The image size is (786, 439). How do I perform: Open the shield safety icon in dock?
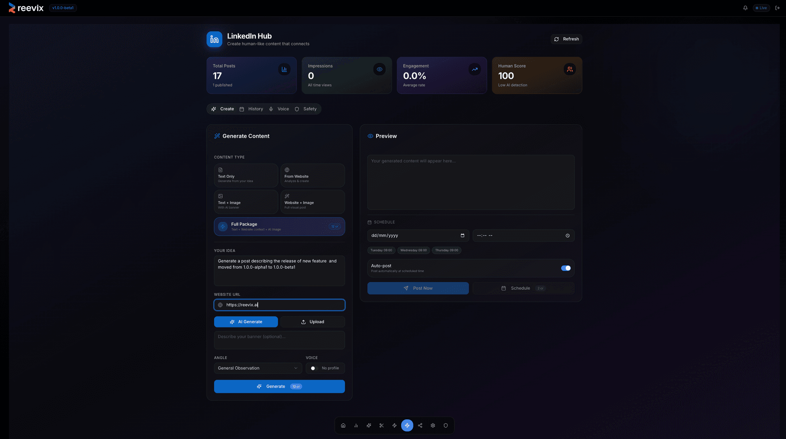[x=446, y=425]
